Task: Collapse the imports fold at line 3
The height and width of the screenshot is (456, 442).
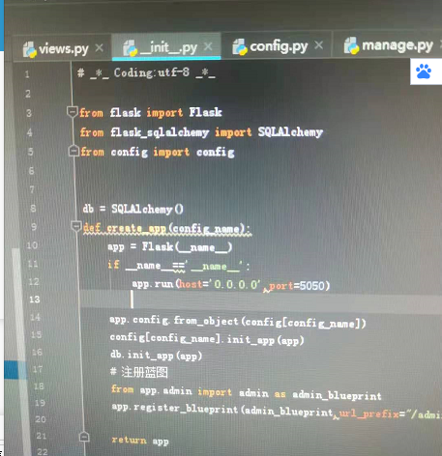Action: tap(72, 111)
